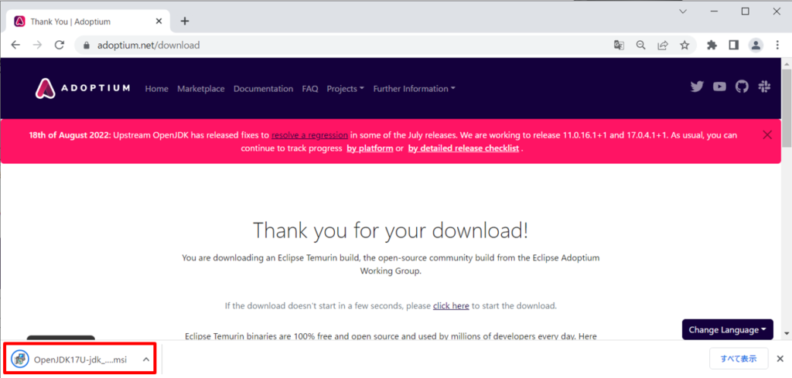Open the Adoptium GitHub icon
The image size is (792, 378).
(x=742, y=87)
